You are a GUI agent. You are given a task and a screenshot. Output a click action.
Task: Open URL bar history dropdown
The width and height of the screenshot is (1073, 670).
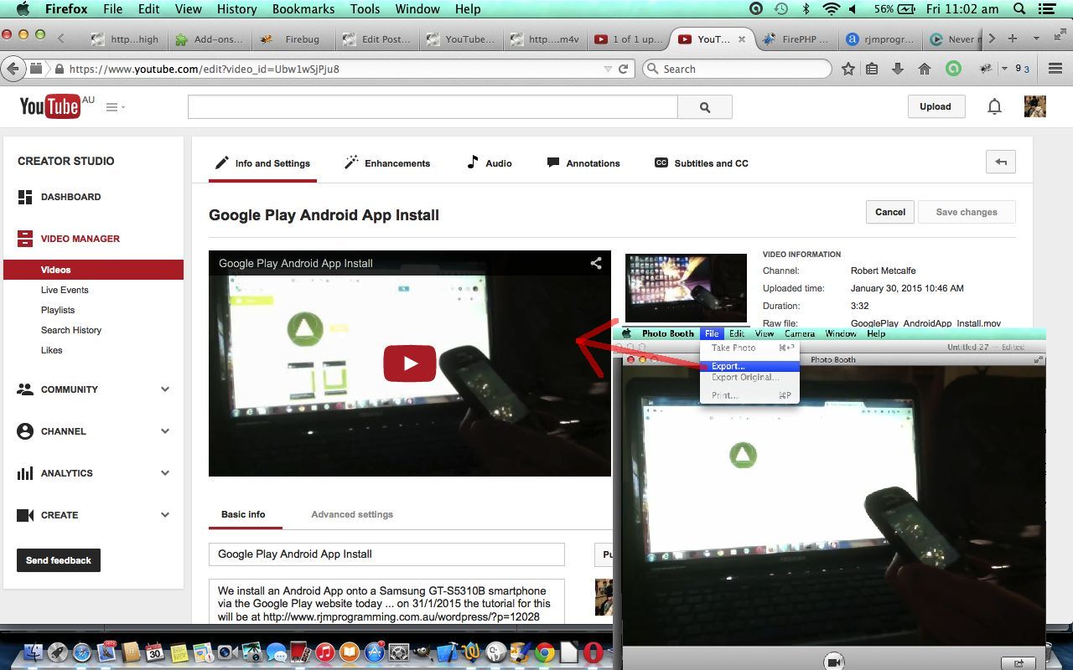coord(608,70)
